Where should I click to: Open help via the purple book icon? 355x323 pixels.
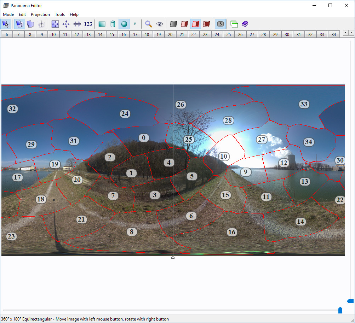pyautogui.click(x=245, y=24)
